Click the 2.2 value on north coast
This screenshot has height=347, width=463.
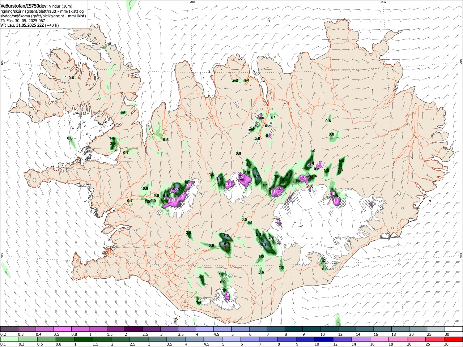(x=235, y=81)
